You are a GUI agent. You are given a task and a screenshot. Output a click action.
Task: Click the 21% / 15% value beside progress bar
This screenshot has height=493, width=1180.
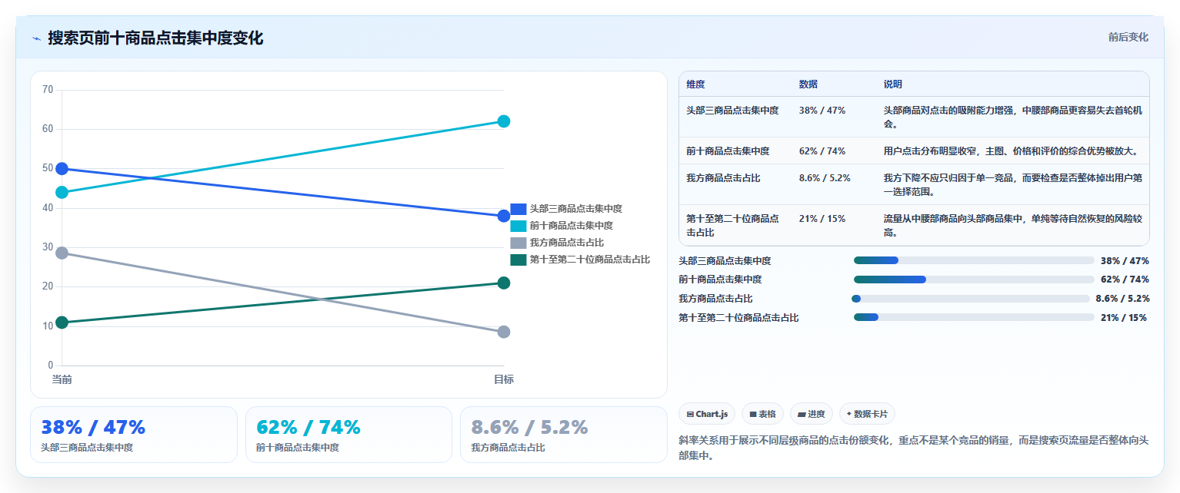1124,318
